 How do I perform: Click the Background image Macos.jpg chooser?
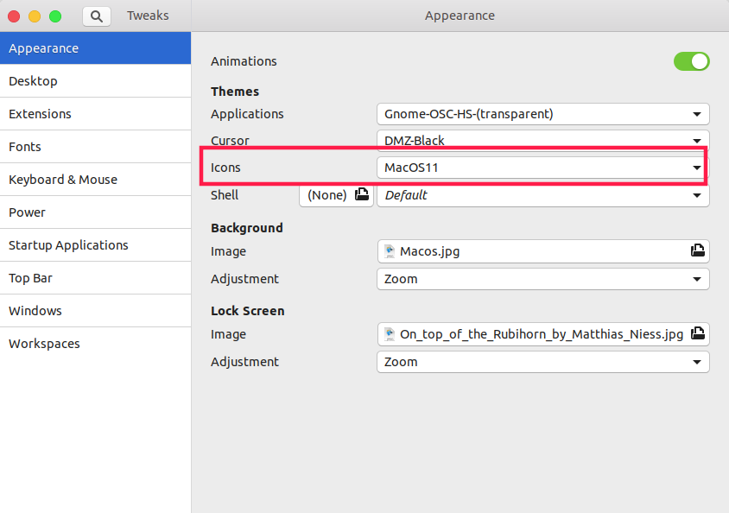click(543, 251)
